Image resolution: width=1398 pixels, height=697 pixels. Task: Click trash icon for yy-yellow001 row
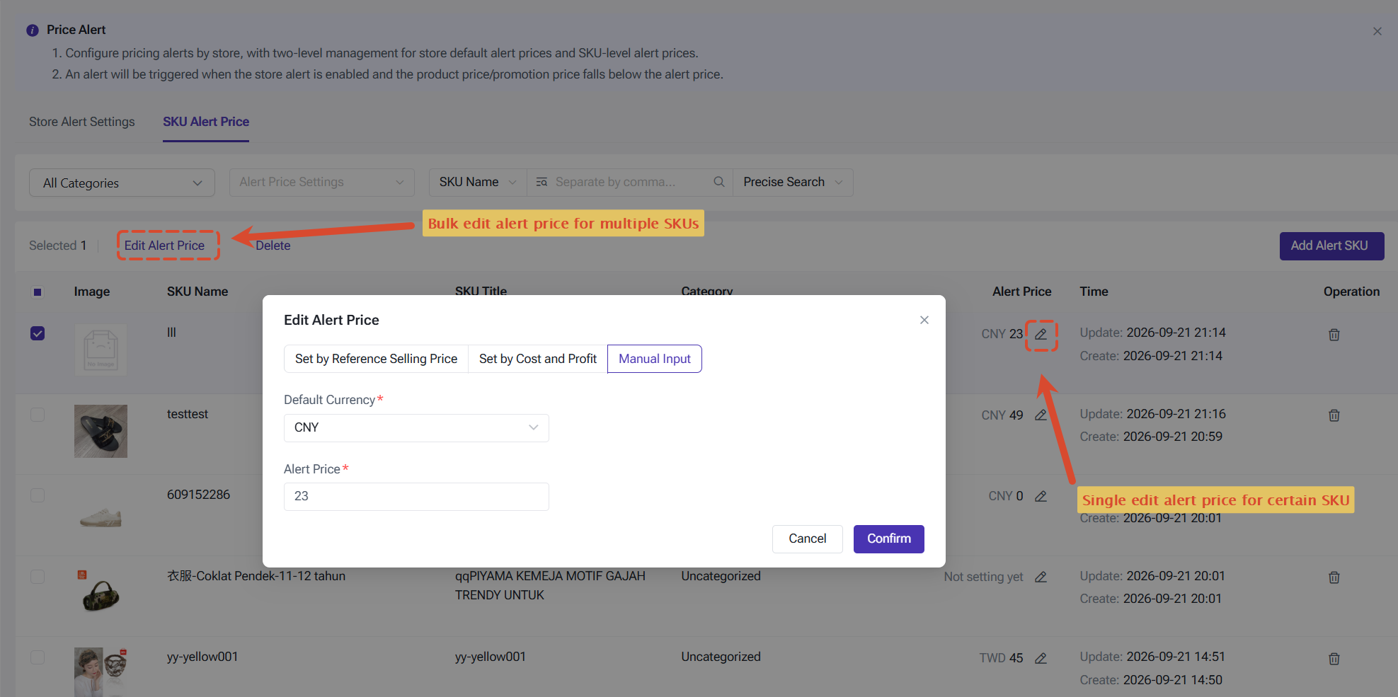click(x=1334, y=659)
